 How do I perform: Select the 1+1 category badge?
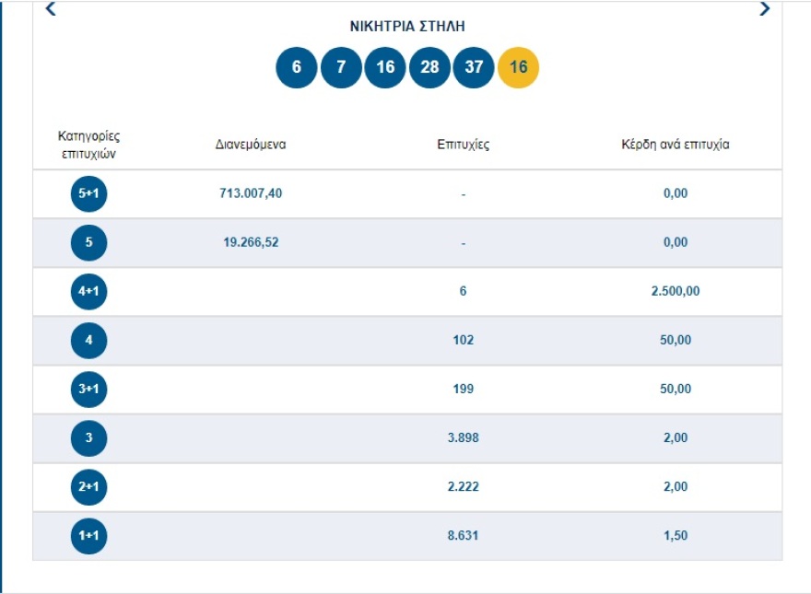[x=89, y=536]
